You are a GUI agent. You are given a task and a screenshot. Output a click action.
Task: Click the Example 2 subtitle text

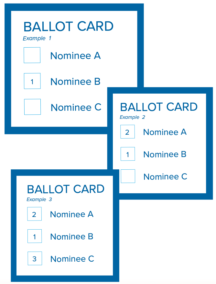[132, 117]
